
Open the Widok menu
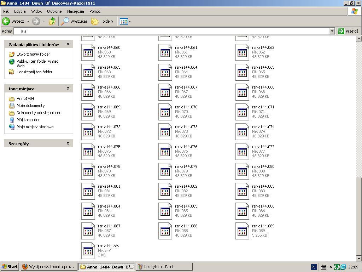(x=36, y=11)
